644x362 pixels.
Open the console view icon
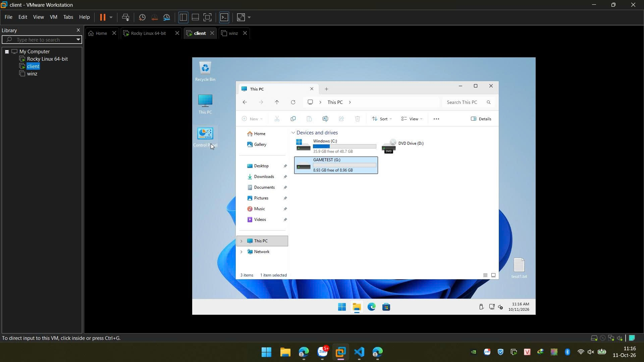(x=224, y=17)
